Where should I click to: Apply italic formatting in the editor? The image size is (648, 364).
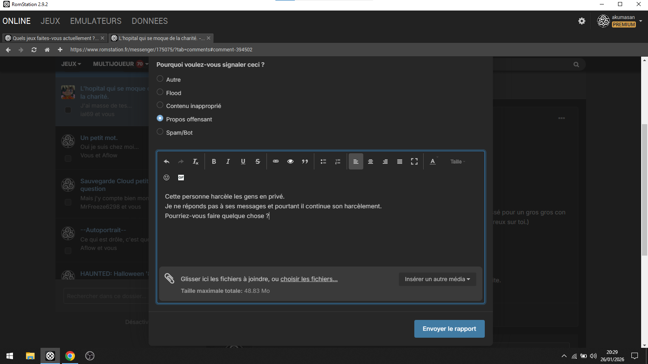(228, 161)
